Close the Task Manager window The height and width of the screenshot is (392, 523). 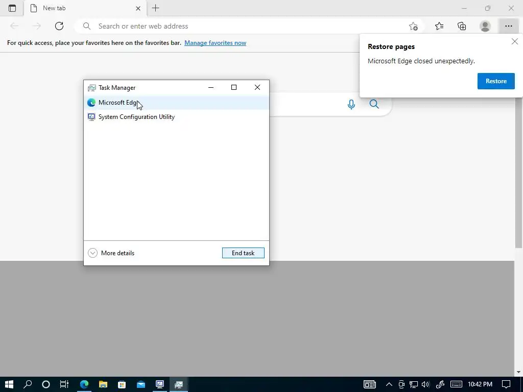[x=257, y=87]
